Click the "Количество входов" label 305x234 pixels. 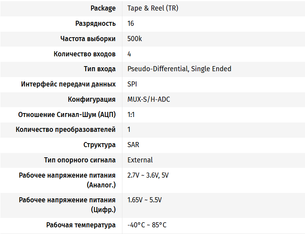84,54
